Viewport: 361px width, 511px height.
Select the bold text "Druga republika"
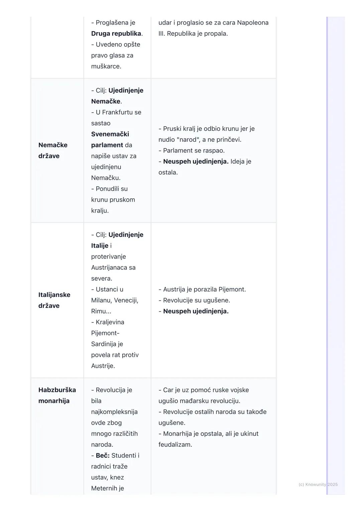click(116, 33)
